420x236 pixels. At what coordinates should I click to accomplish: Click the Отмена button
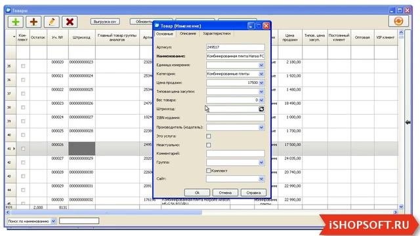point(225,193)
